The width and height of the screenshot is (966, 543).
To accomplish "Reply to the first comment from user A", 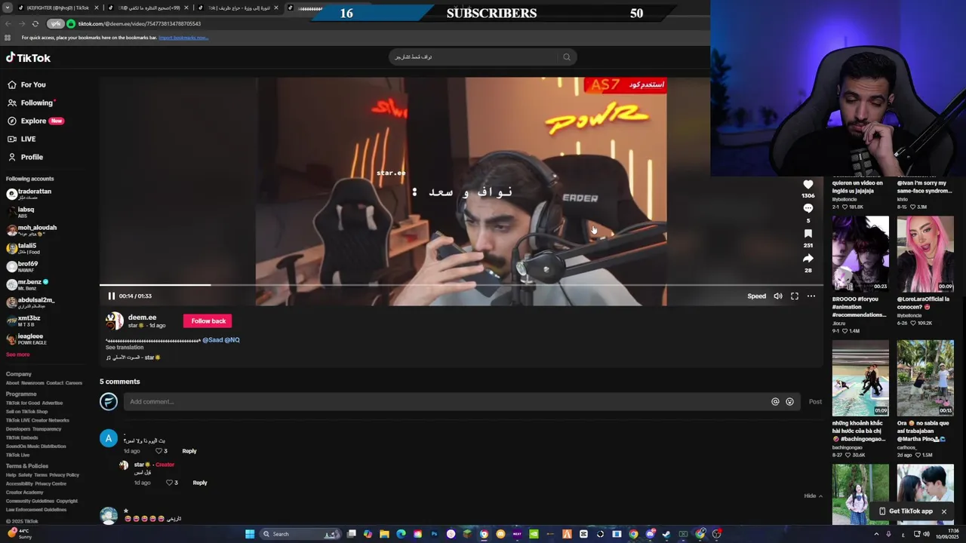I will point(189,451).
